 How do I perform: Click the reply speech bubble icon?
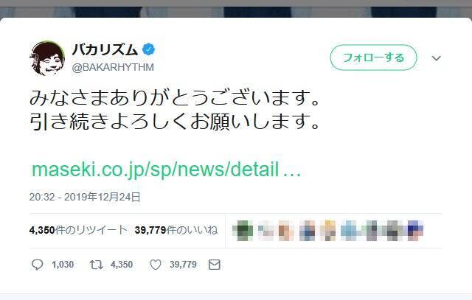point(37,265)
